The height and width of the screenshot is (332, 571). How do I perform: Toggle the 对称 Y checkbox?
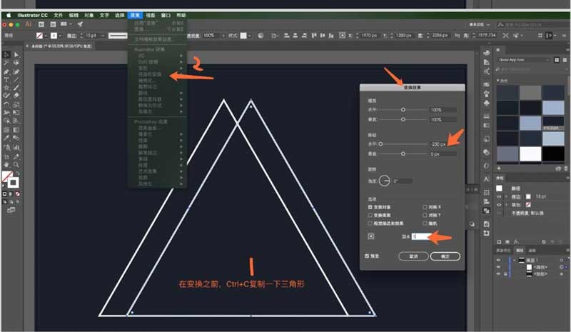click(425, 216)
